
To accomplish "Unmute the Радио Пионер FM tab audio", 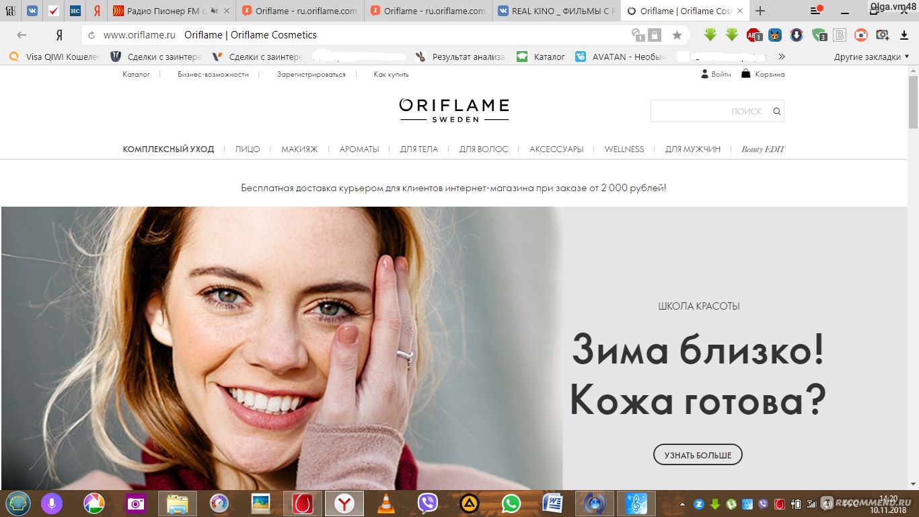I will pyautogui.click(x=214, y=11).
